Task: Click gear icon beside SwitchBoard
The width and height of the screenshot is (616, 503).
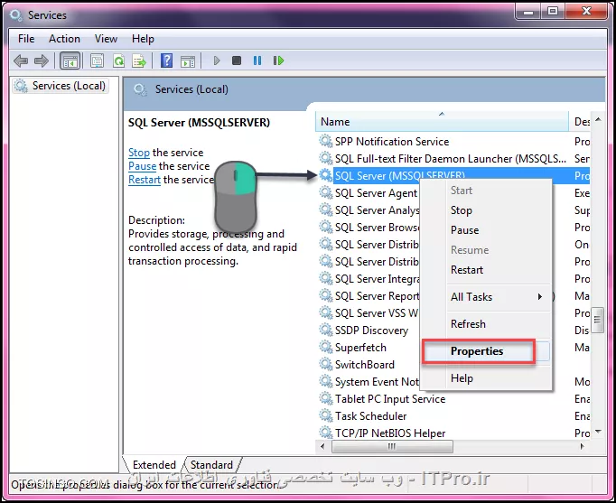Action: [326, 364]
